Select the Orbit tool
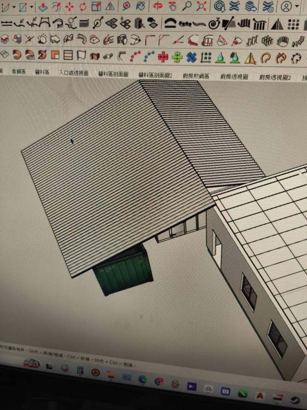The height and width of the screenshot is (410, 307). [x=158, y=6]
